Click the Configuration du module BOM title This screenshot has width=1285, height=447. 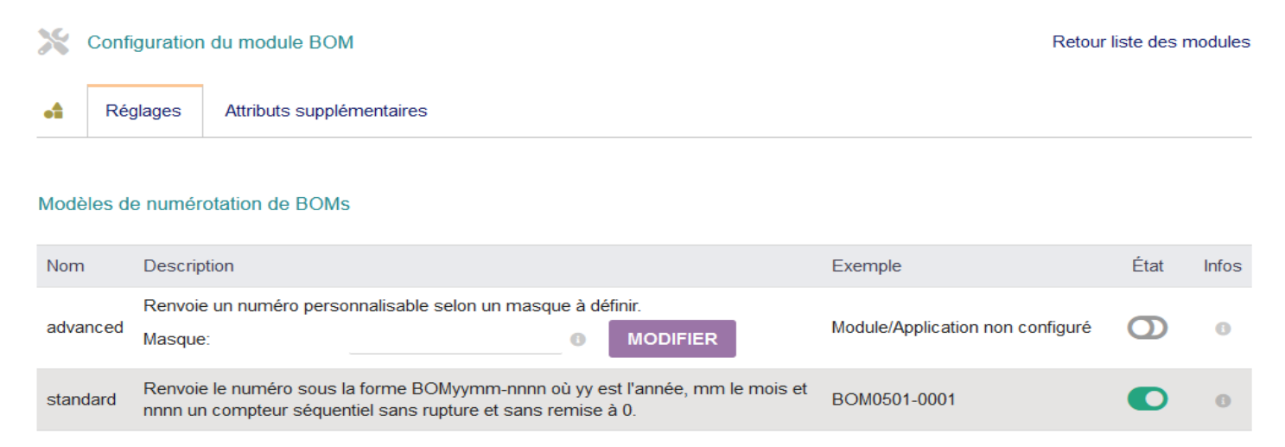[x=220, y=42]
